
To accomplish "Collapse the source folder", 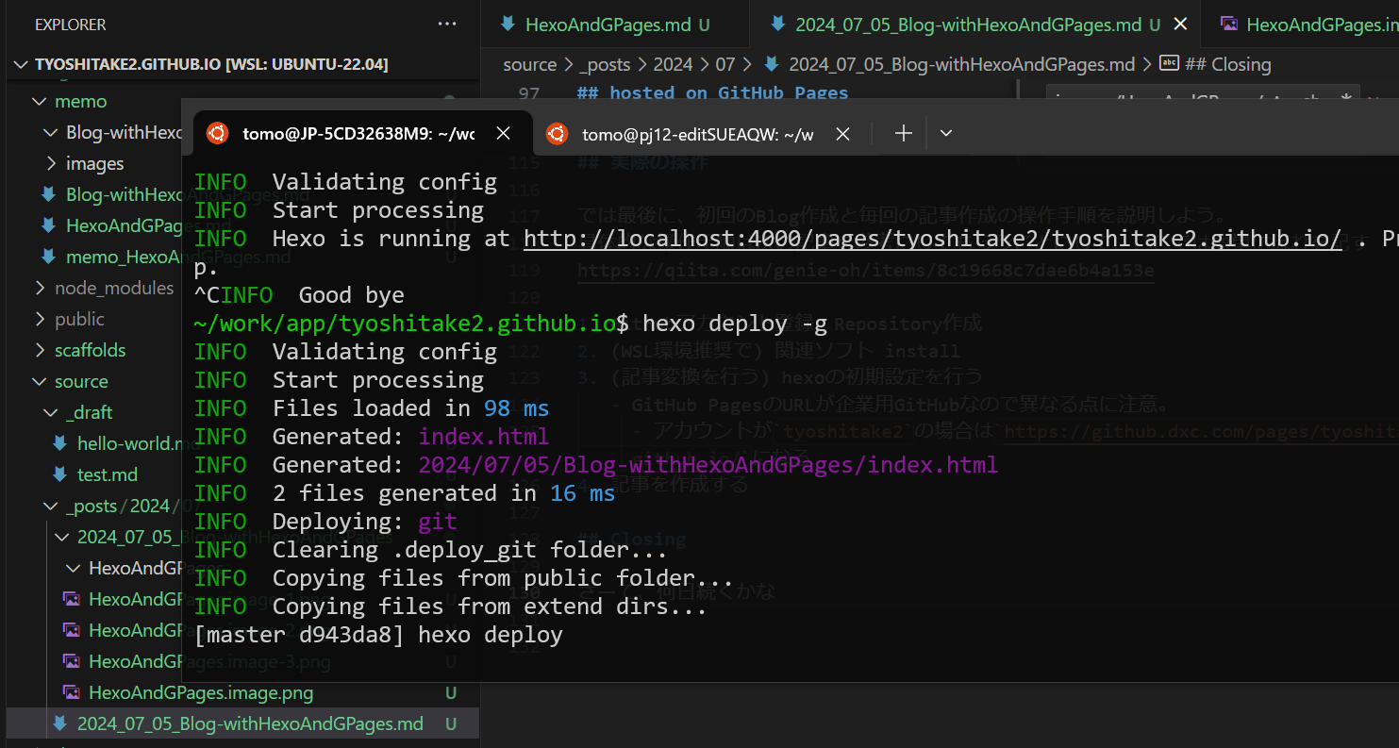I will (x=81, y=381).
